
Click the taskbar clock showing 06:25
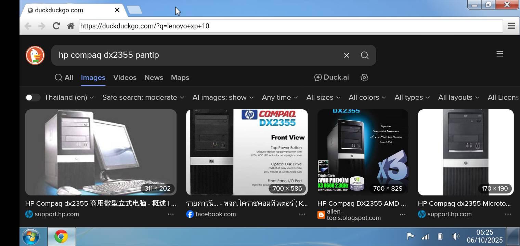[x=485, y=236]
